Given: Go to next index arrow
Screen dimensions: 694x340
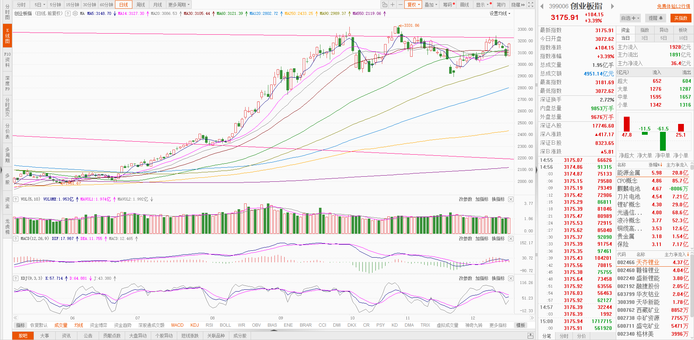Looking at the screenshot, I should point(613,6).
